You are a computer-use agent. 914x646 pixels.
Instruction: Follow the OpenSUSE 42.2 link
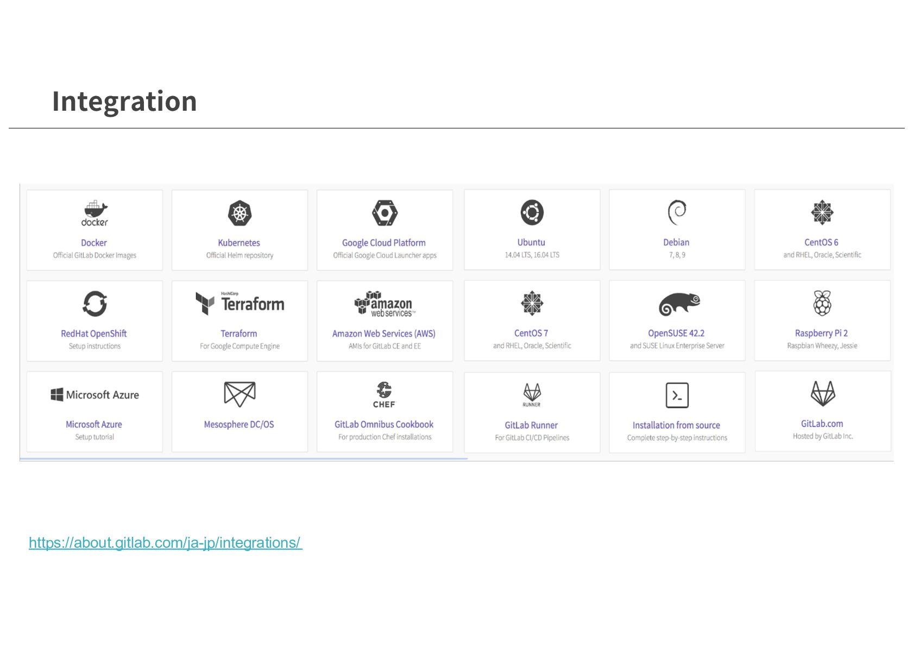coord(676,333)
